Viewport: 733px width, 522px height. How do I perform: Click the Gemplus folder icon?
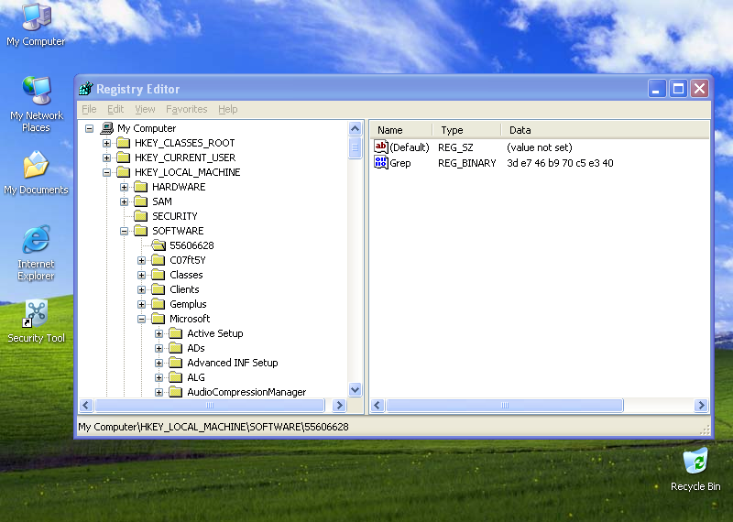click(x=159, y=304)
